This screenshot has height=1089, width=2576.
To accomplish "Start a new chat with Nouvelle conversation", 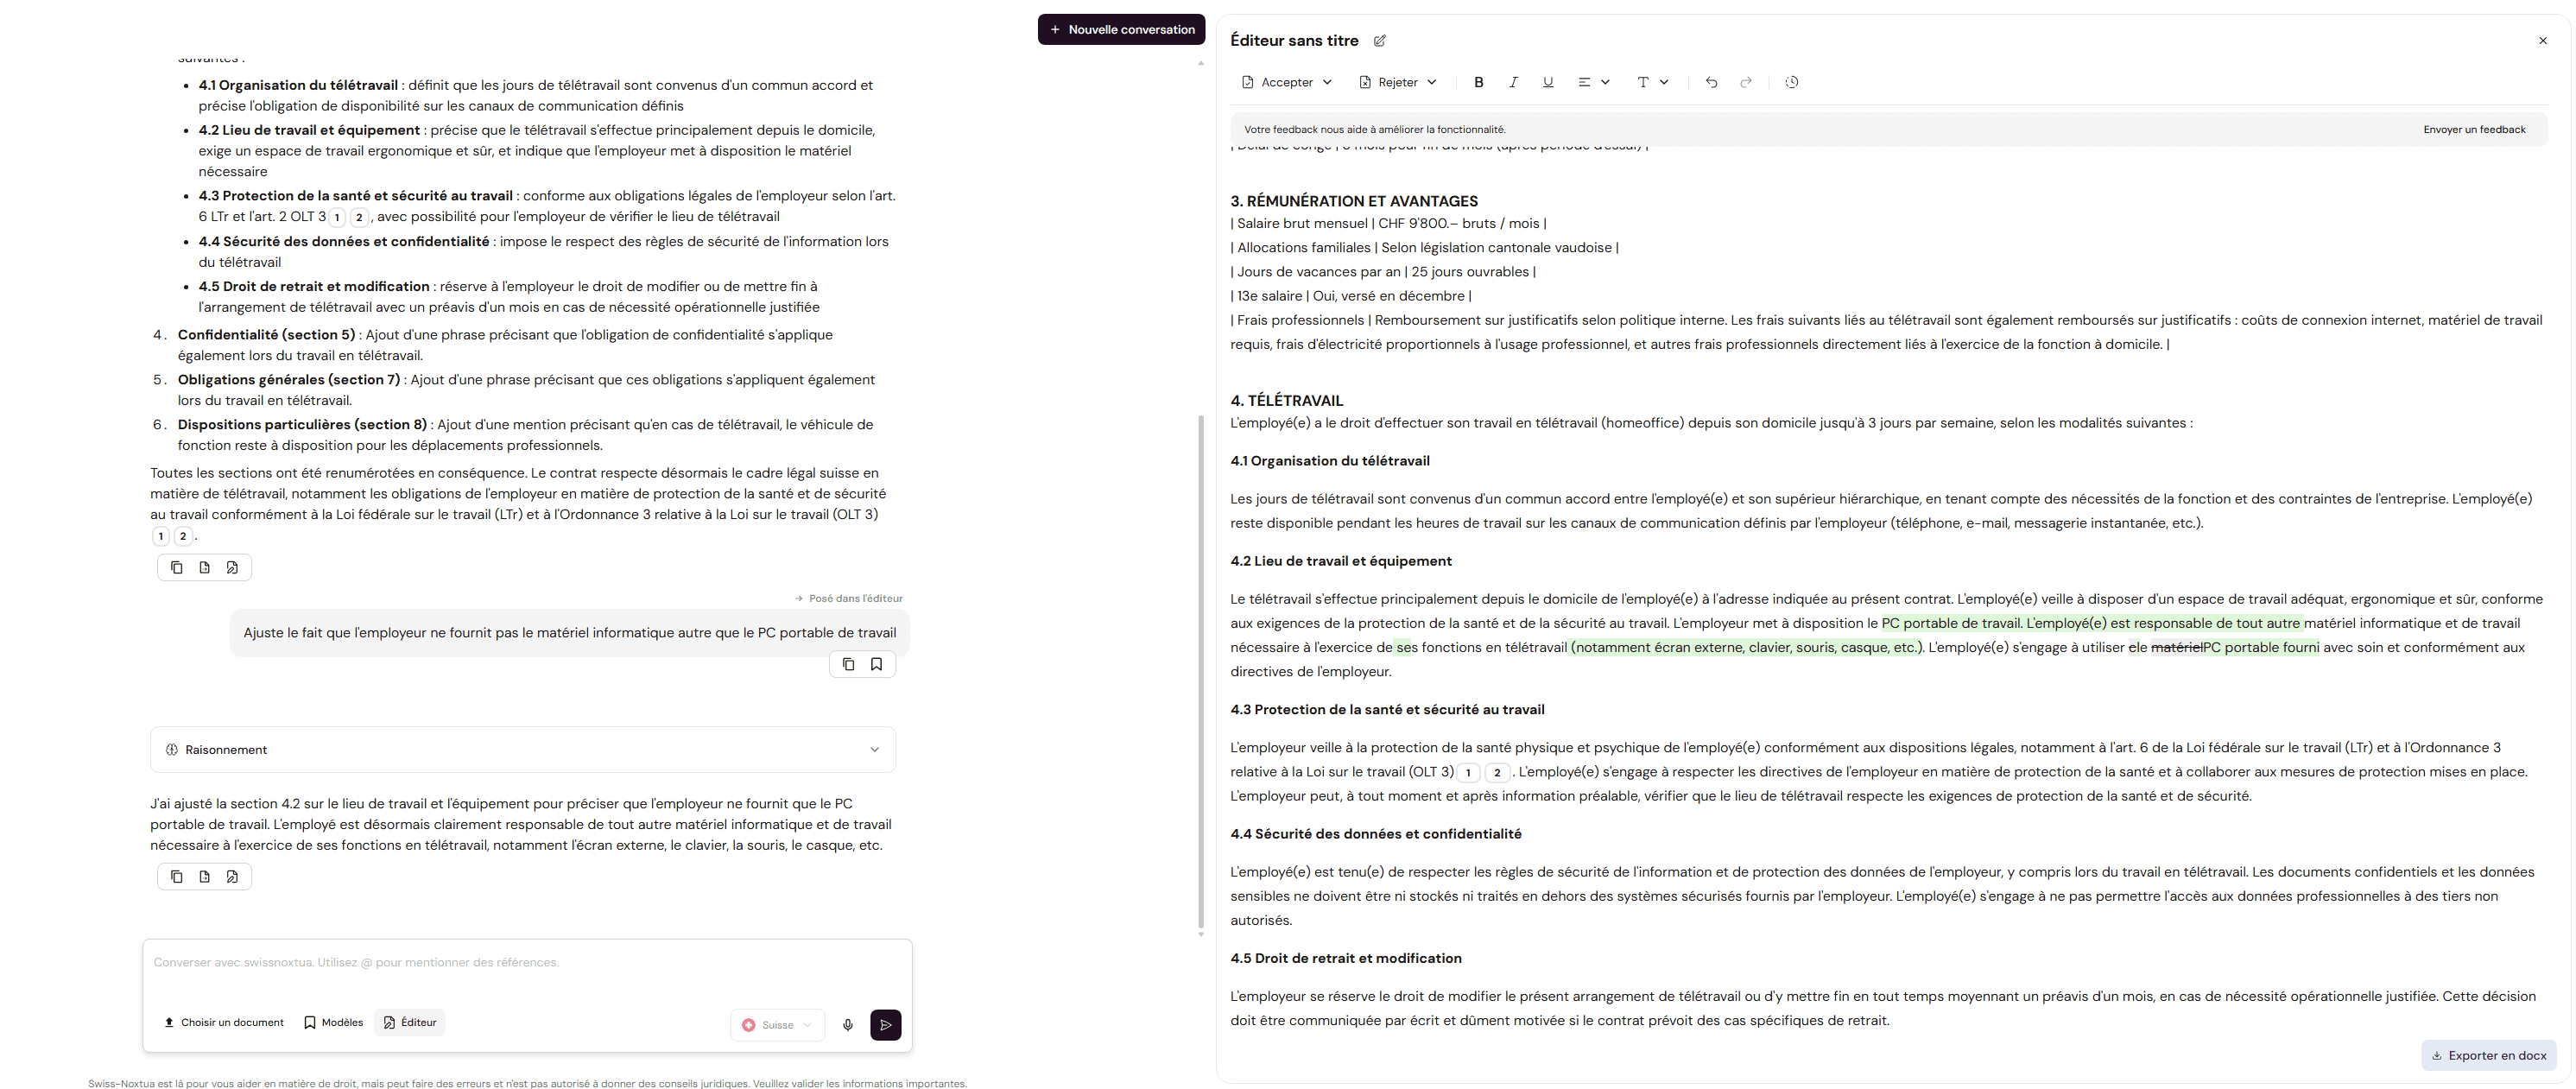I will click(1121, 29).
